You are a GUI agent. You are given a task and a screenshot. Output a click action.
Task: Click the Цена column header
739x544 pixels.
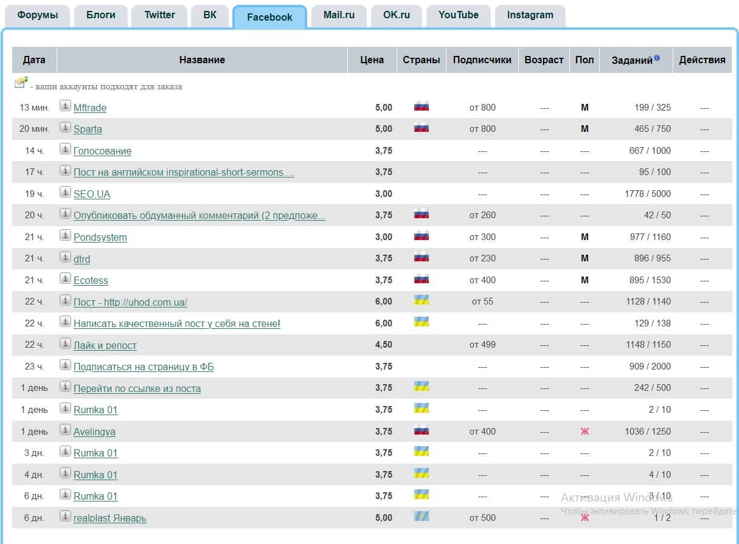[x=372, y=60]
